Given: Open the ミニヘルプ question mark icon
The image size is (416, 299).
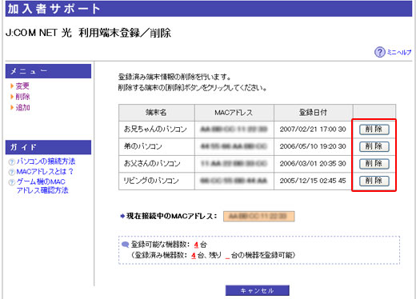Looking at the screenshot, I should (x=380, y=52).
